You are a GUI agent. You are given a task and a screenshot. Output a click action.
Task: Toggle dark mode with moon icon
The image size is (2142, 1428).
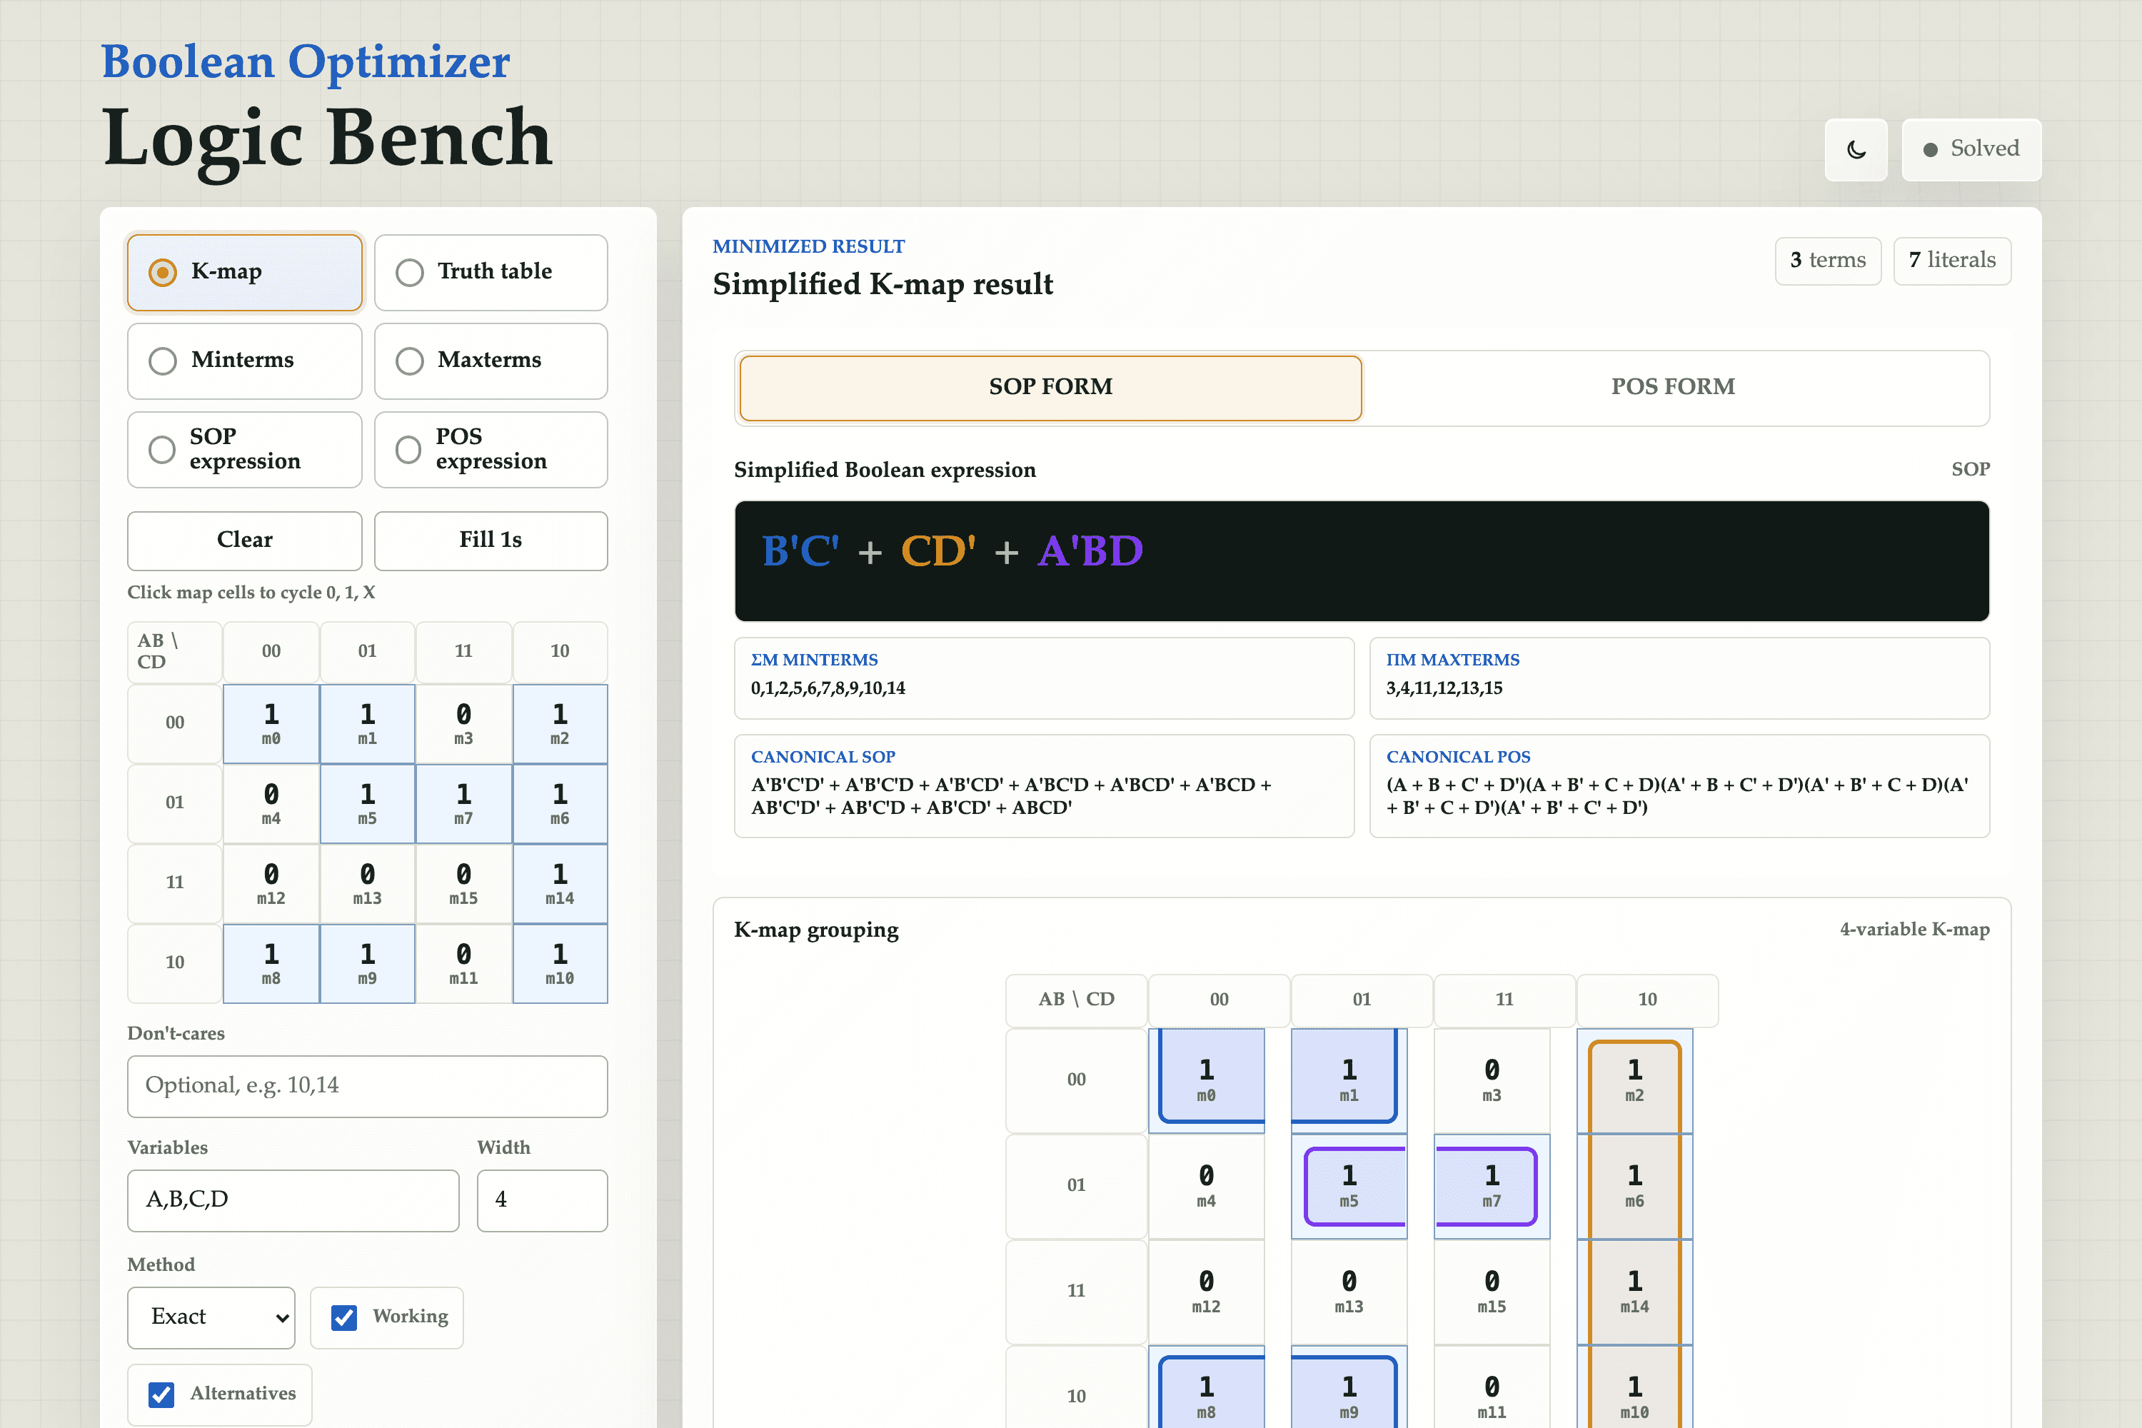tap(1855, 149)
